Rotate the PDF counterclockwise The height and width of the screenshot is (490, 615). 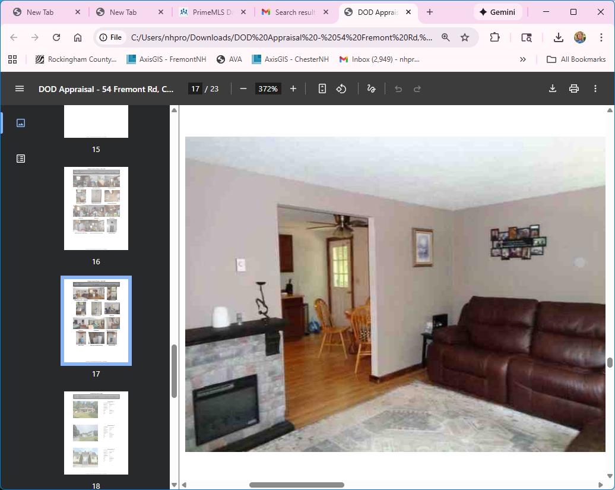(x=341, y=88)
